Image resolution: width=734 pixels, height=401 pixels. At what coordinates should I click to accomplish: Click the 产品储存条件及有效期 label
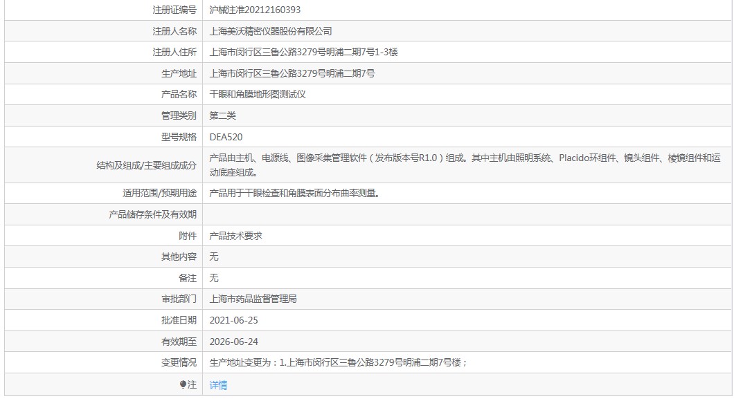[x=152, y=214]
